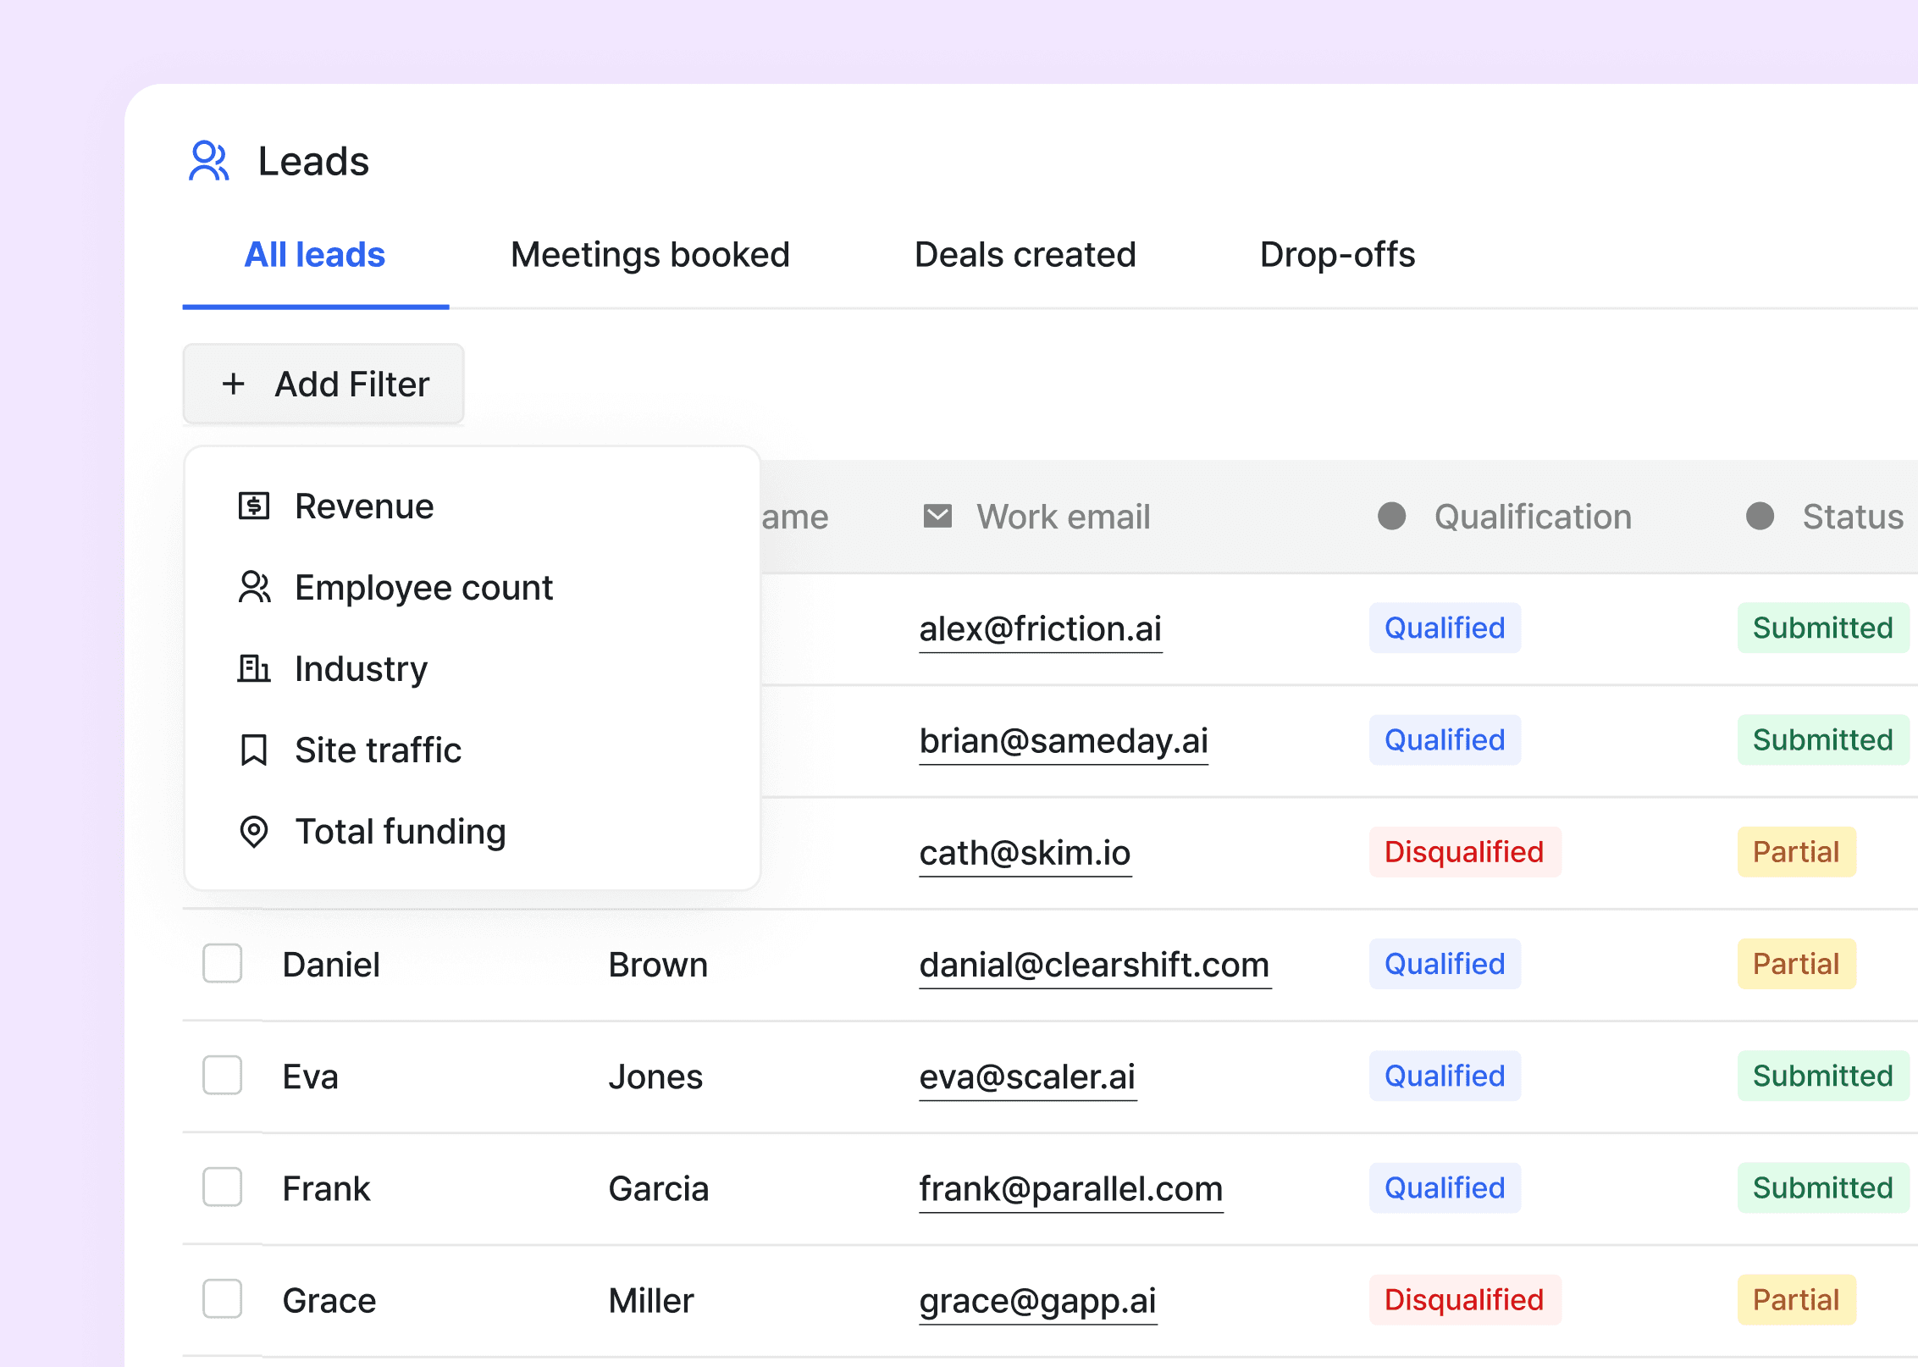
Task: Tick the checkbox next to Grace Miller
Action: (x=222, y=1299)
